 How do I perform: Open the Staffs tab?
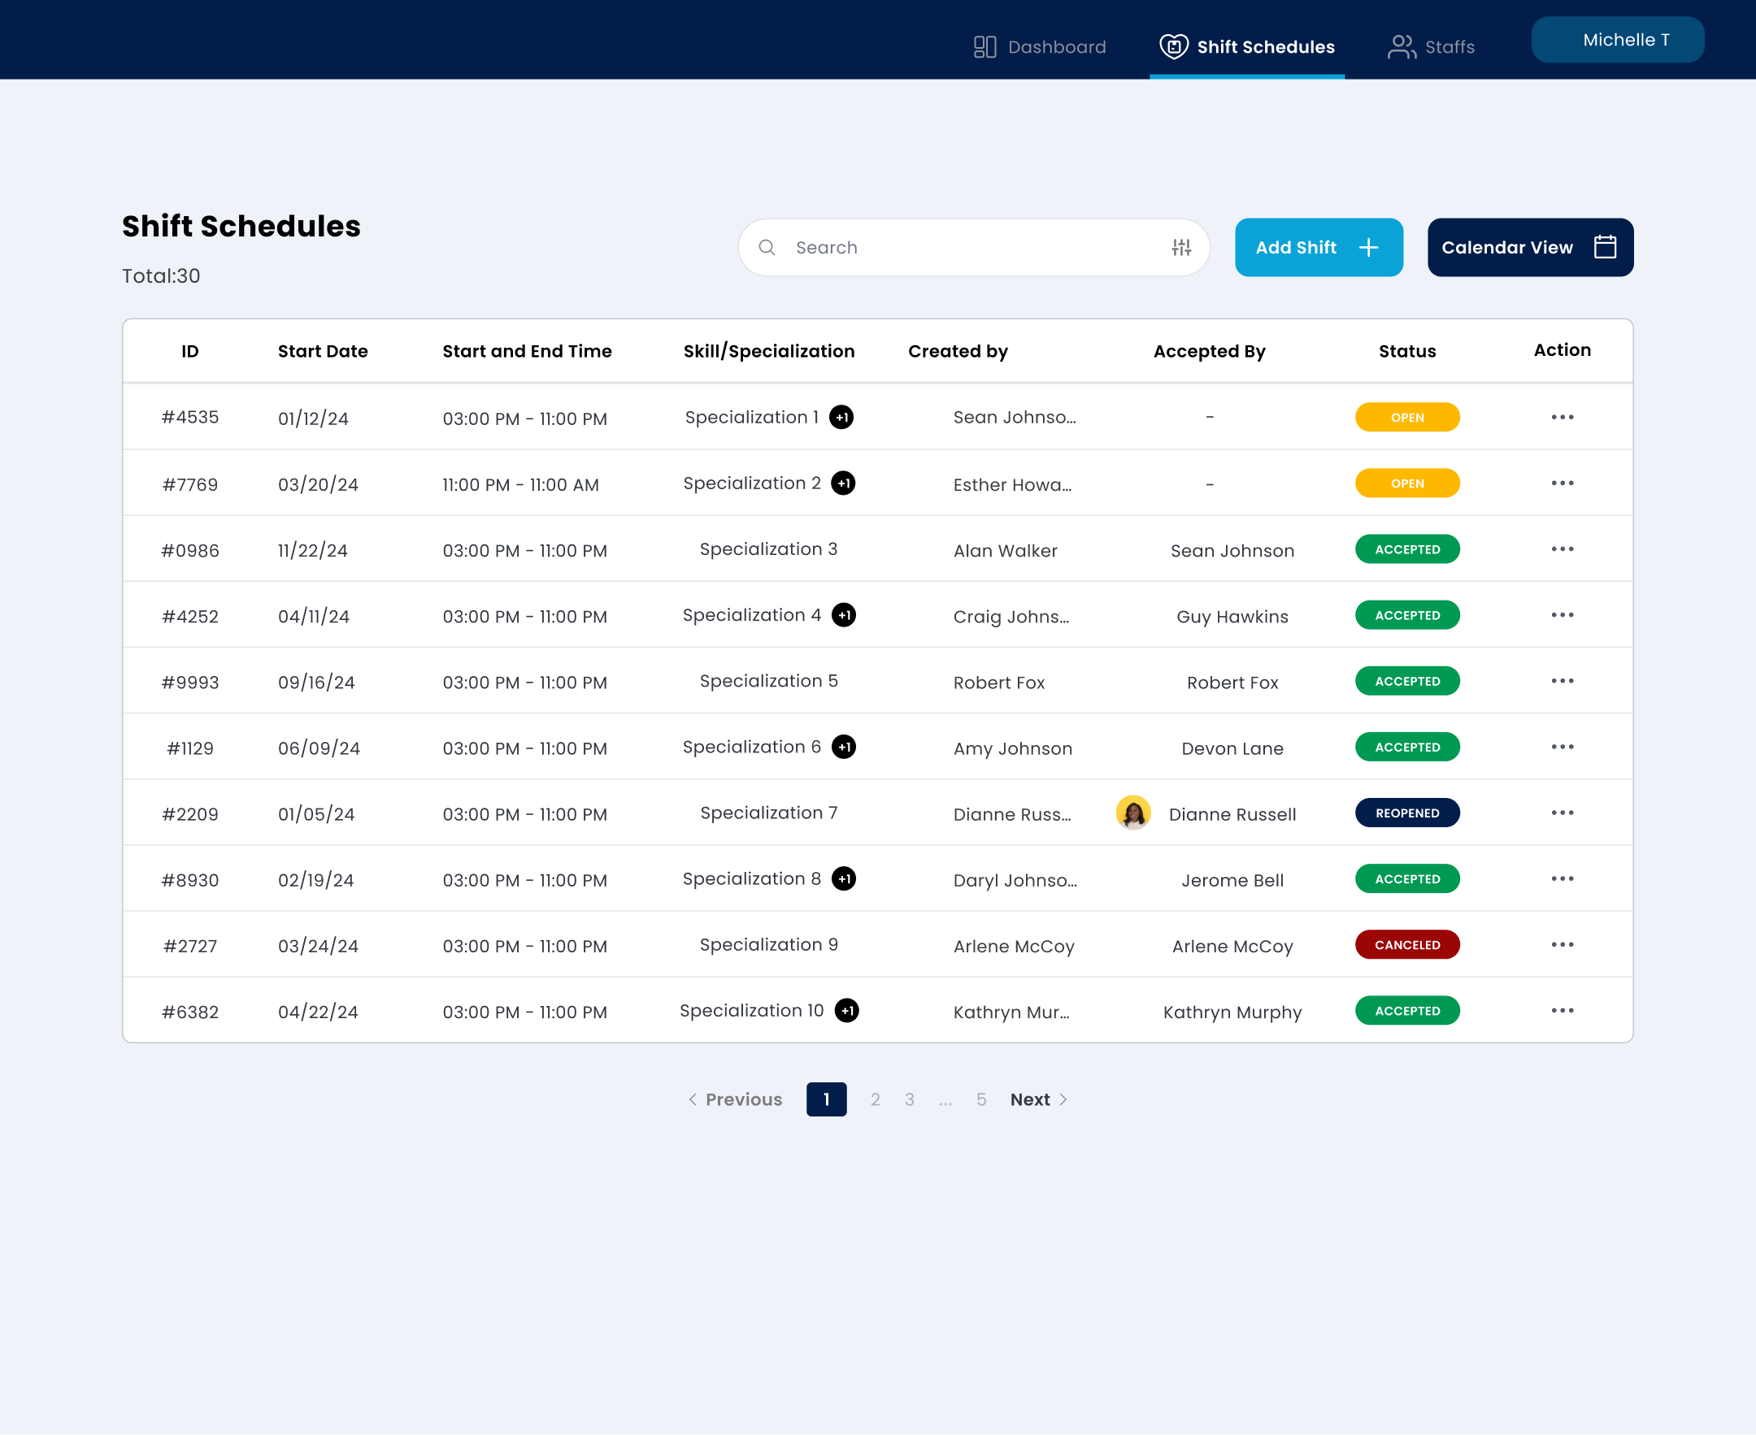pyautogui.click(x=1430, y=46)
